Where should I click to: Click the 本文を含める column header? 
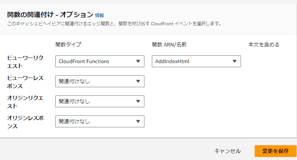pos(264,45)
